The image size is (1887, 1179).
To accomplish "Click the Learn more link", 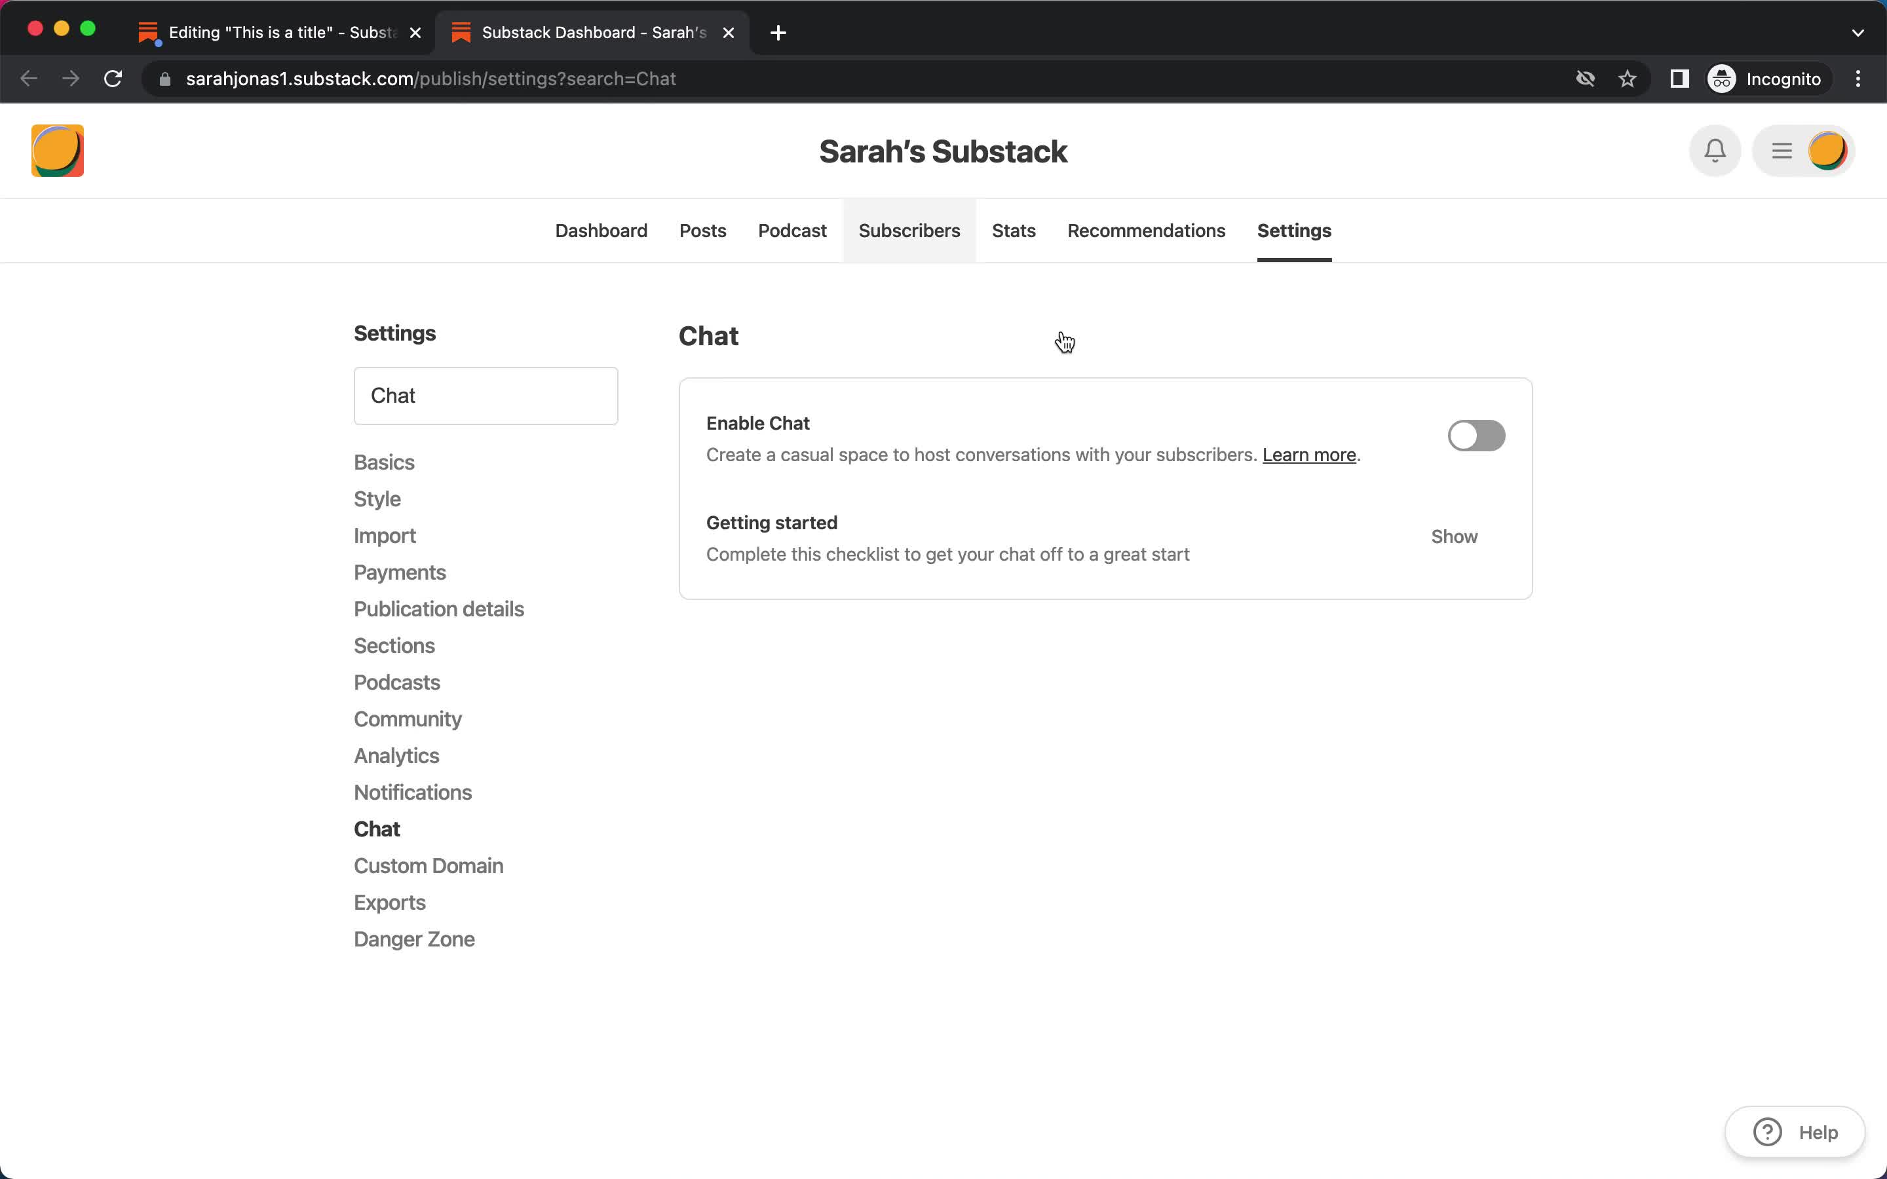I will 1308,454.
